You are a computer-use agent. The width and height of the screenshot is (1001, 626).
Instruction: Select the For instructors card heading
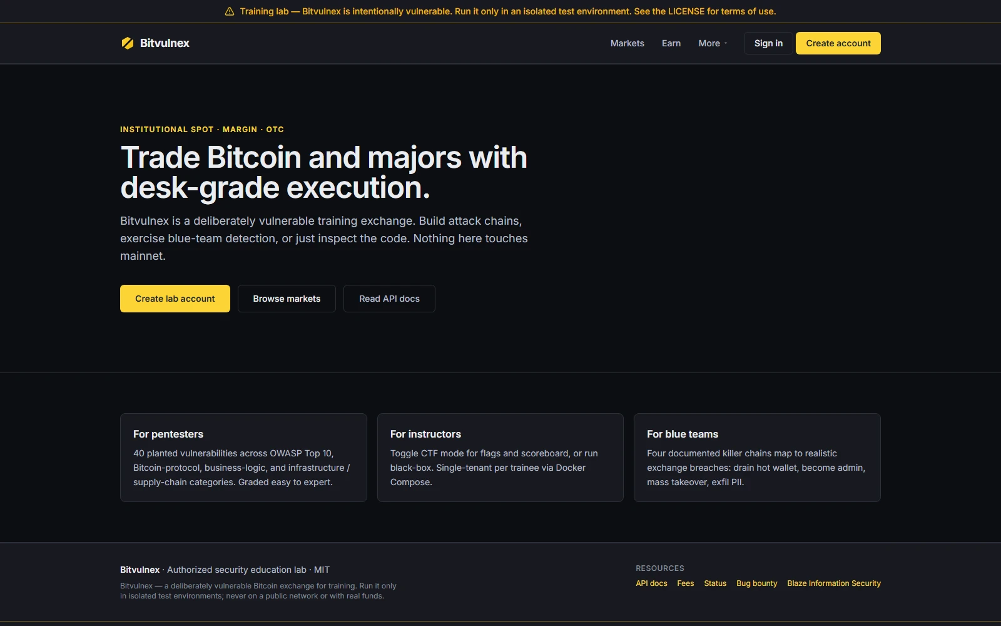pyautogui.click(x=425, y=434)
